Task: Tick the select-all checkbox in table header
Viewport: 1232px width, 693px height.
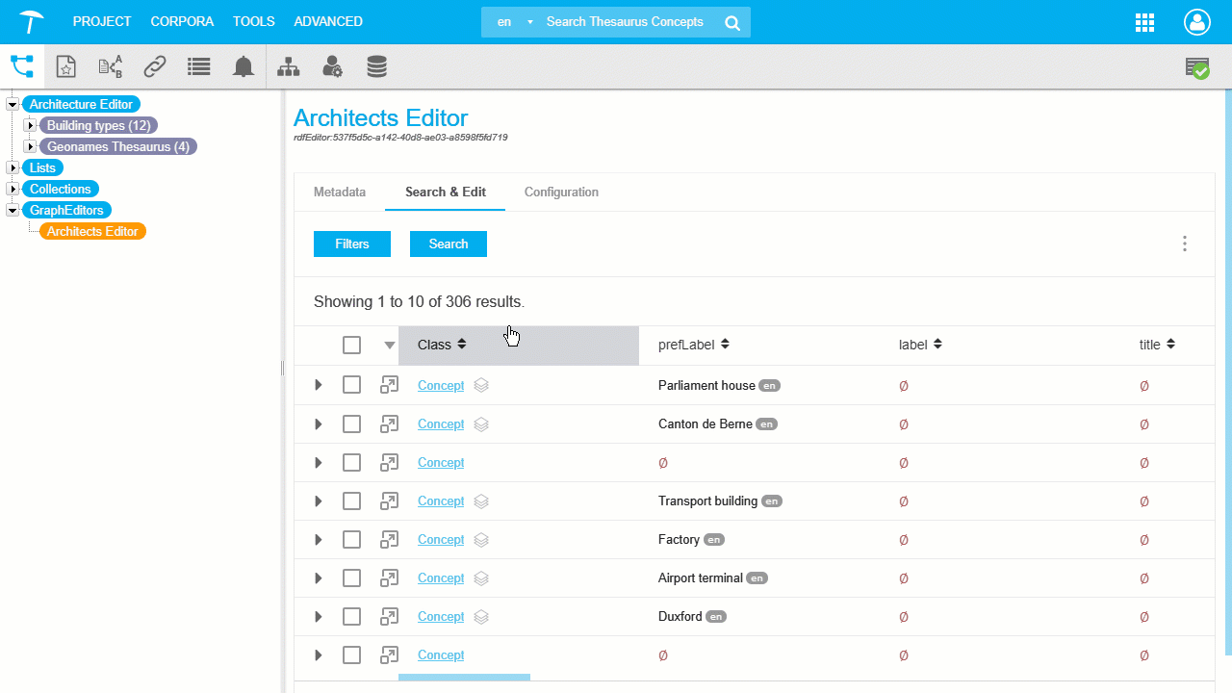Action: 351,345
